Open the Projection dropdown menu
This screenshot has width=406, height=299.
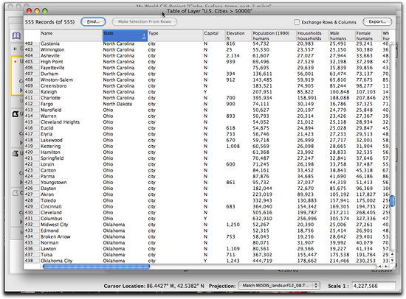279,286
